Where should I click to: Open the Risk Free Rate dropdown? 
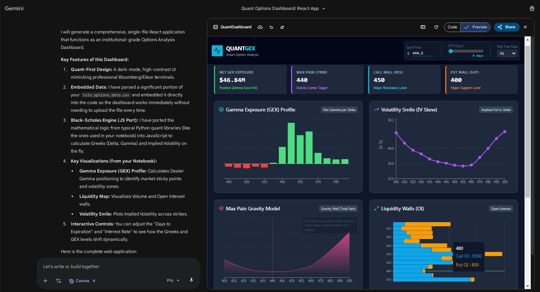(508, 53)
